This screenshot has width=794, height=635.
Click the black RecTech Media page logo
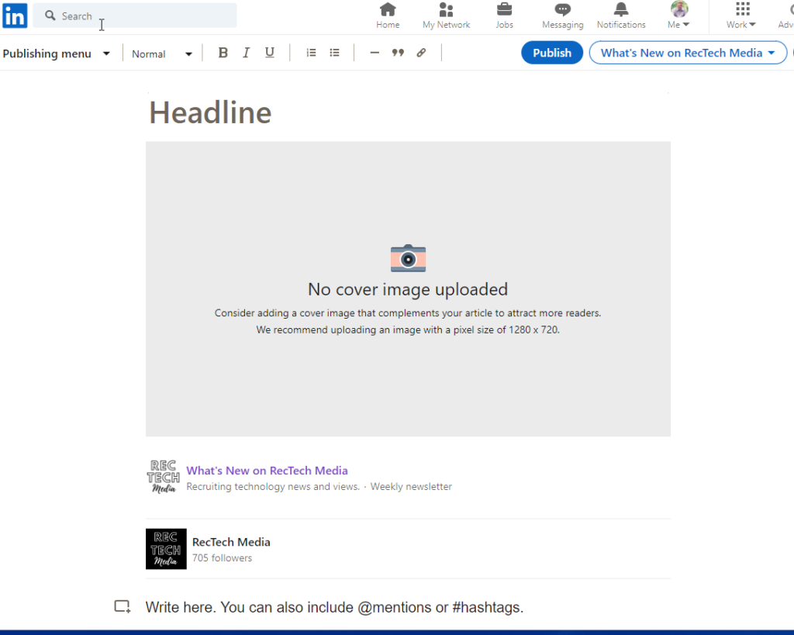point(166,549)
